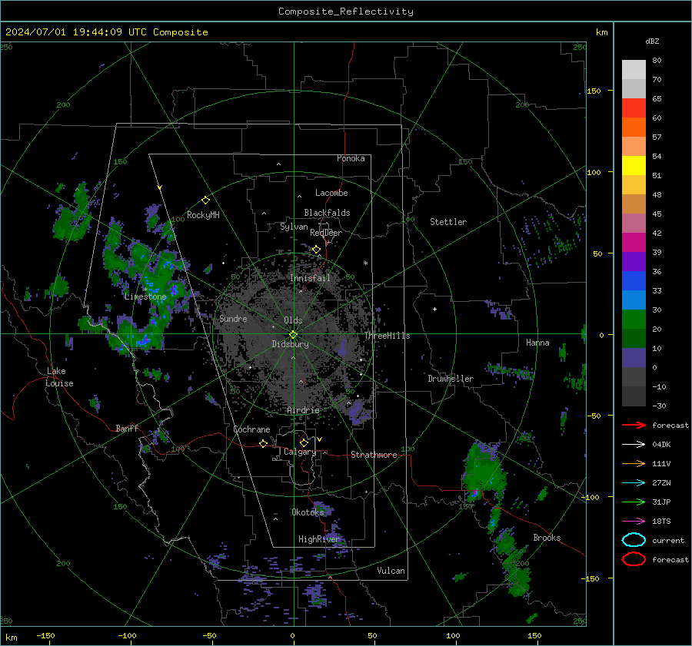Click the green 31JP arrow icon
This screenshot has height=646, width=692.
pyautogui.click(x=634, y=502)
